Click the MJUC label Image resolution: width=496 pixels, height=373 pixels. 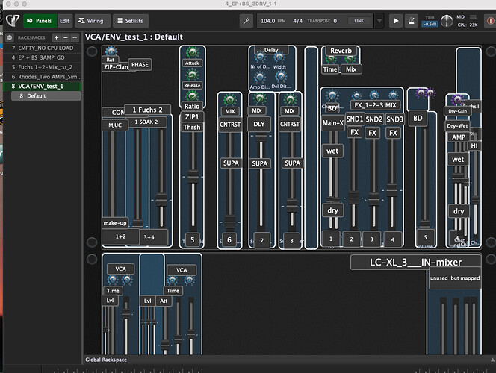[115, 125]
